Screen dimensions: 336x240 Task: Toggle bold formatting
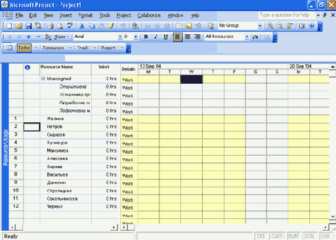pos(146,37)
